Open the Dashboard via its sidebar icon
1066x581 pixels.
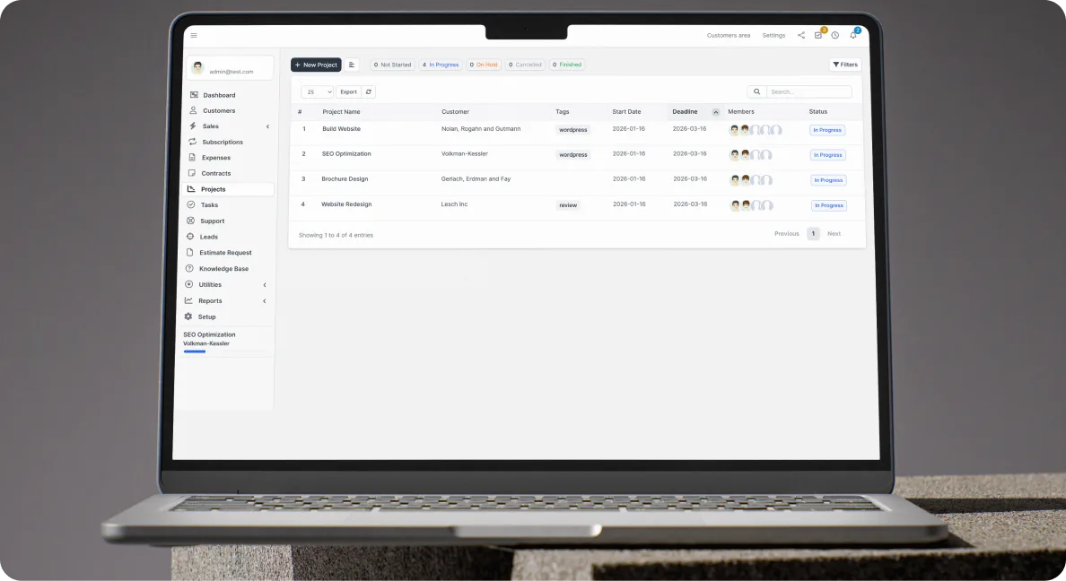[194, 94]
